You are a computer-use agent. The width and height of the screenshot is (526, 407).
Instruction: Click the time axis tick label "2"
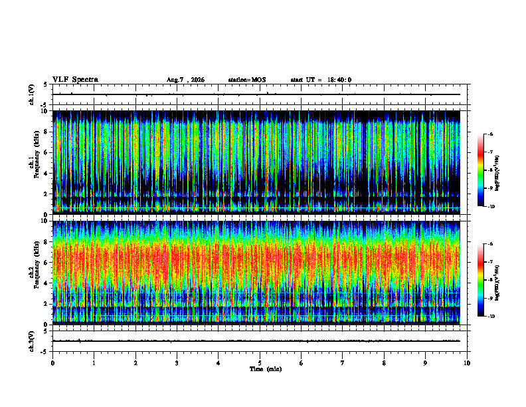pyautogui.click(x=135, y=363)
